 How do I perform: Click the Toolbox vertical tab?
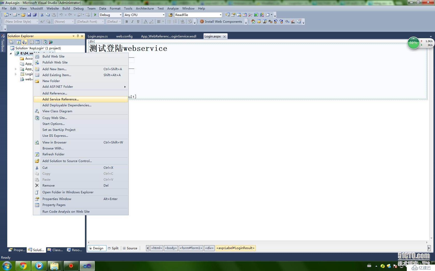3,43
